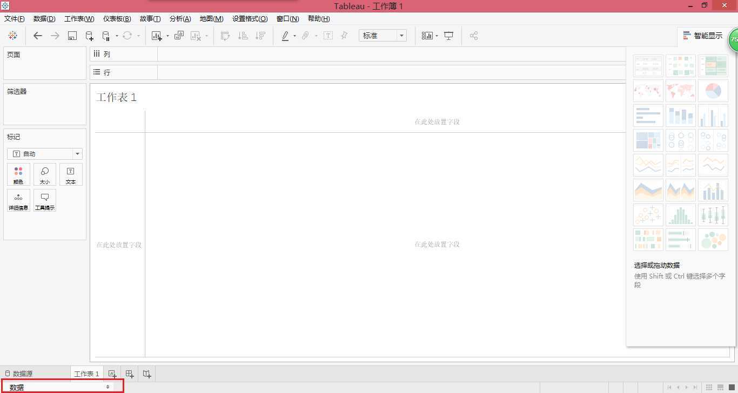Select the pie chart thumbnail in Show Me
This screenshot has height=393, width=738.
tap(713, 91)
